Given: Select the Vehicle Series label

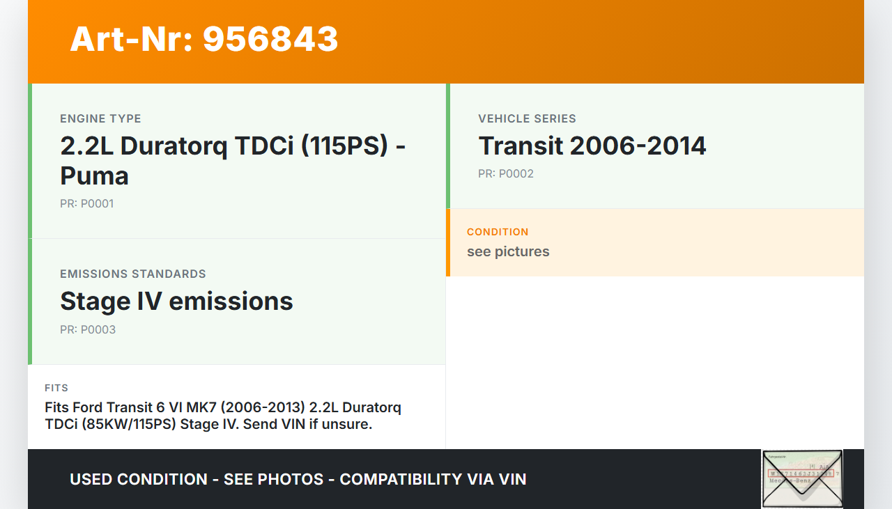Looking at the screenshot, I should coord(527,118).
